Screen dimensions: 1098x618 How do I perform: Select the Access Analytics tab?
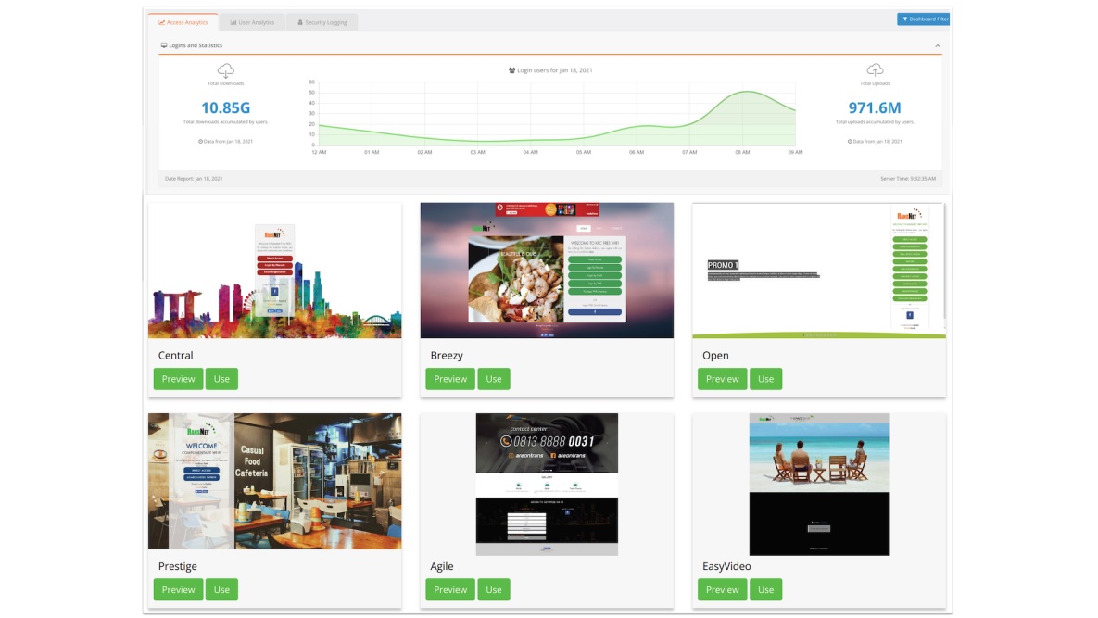(x=183, y=22)
